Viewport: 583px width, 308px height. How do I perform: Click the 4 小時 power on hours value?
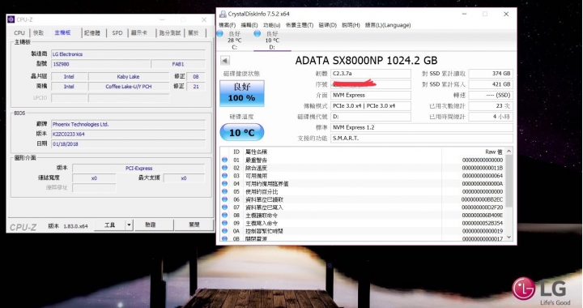[x=491, y=117]
